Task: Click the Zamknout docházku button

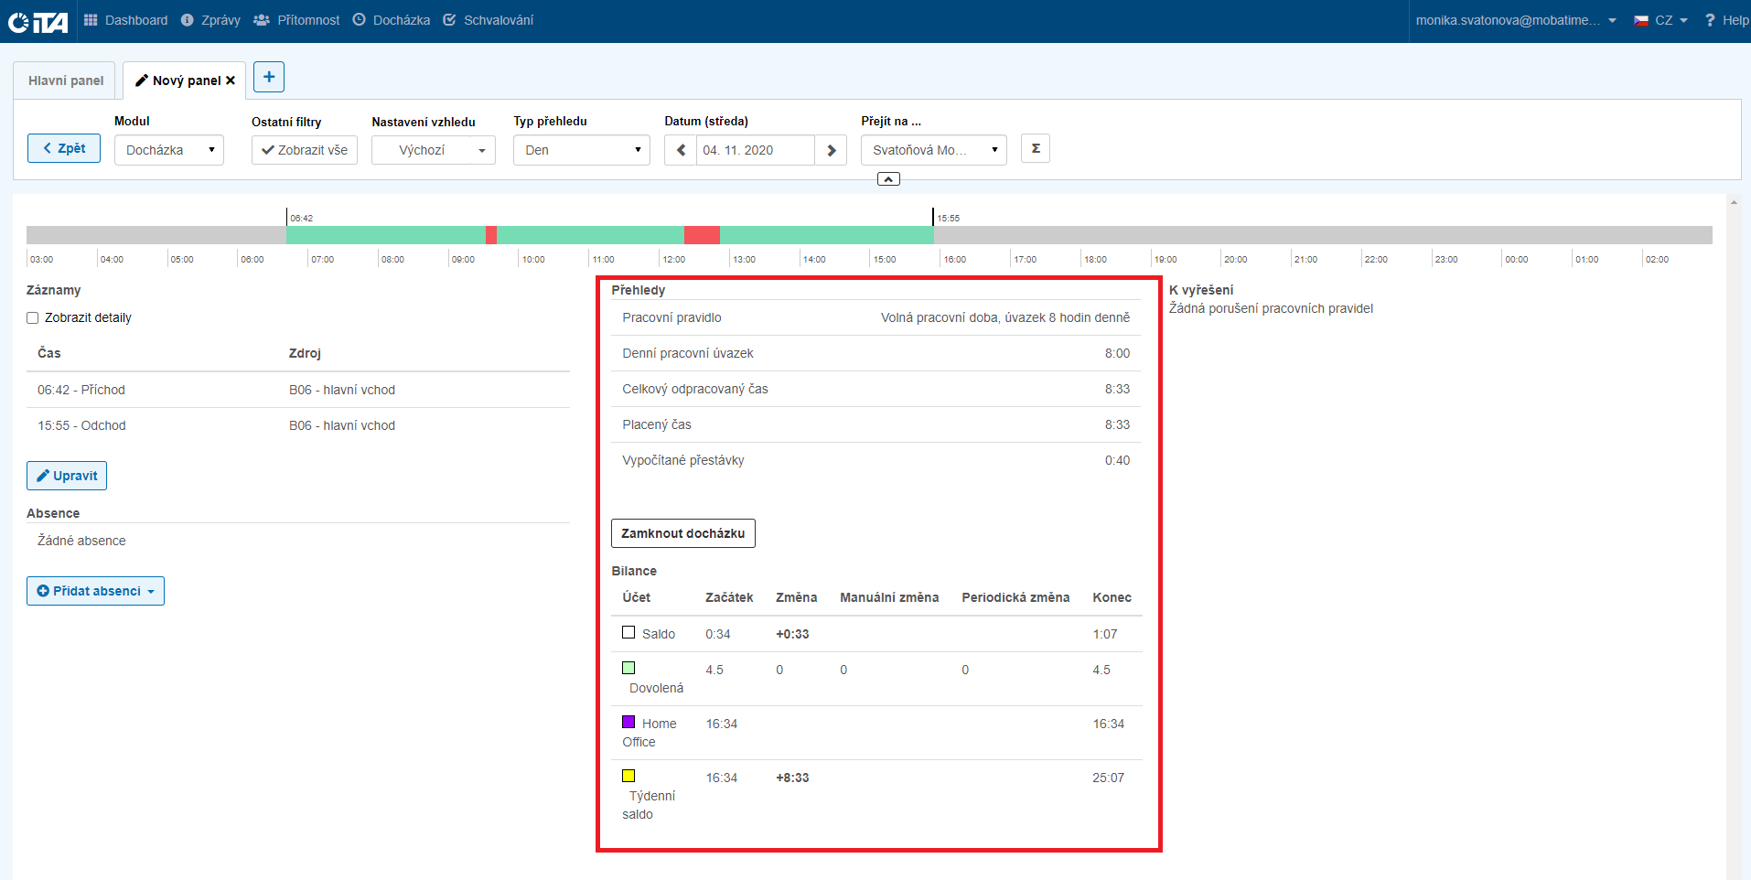Action: (682, 533)
